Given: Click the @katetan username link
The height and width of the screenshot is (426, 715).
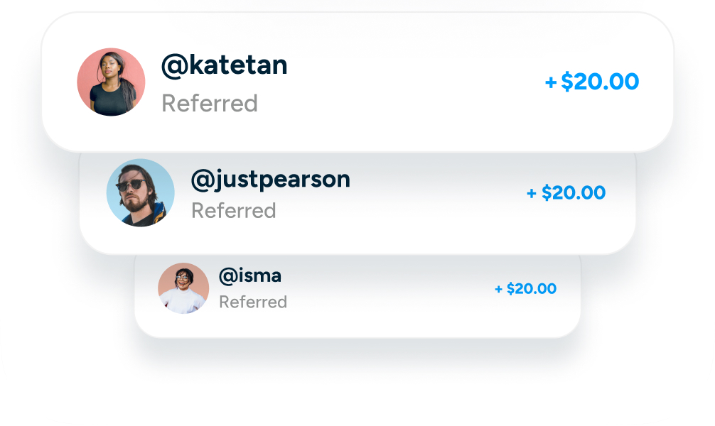Looking at the screenshot, I should click(x=225, y=65).
